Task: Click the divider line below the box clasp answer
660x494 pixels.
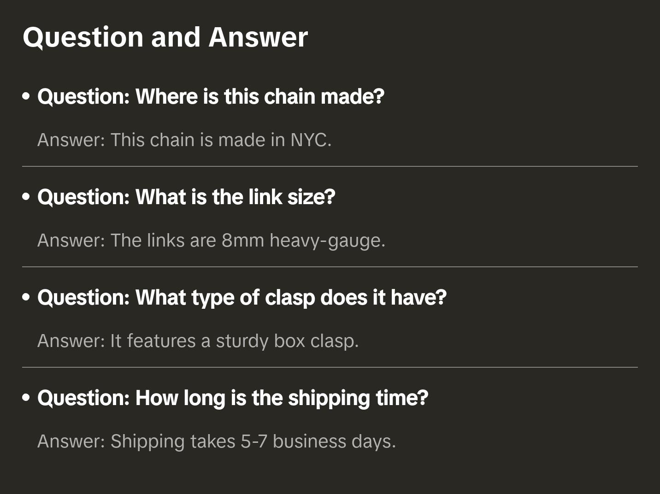Action: pyautogui.click(x=330, y=367)
